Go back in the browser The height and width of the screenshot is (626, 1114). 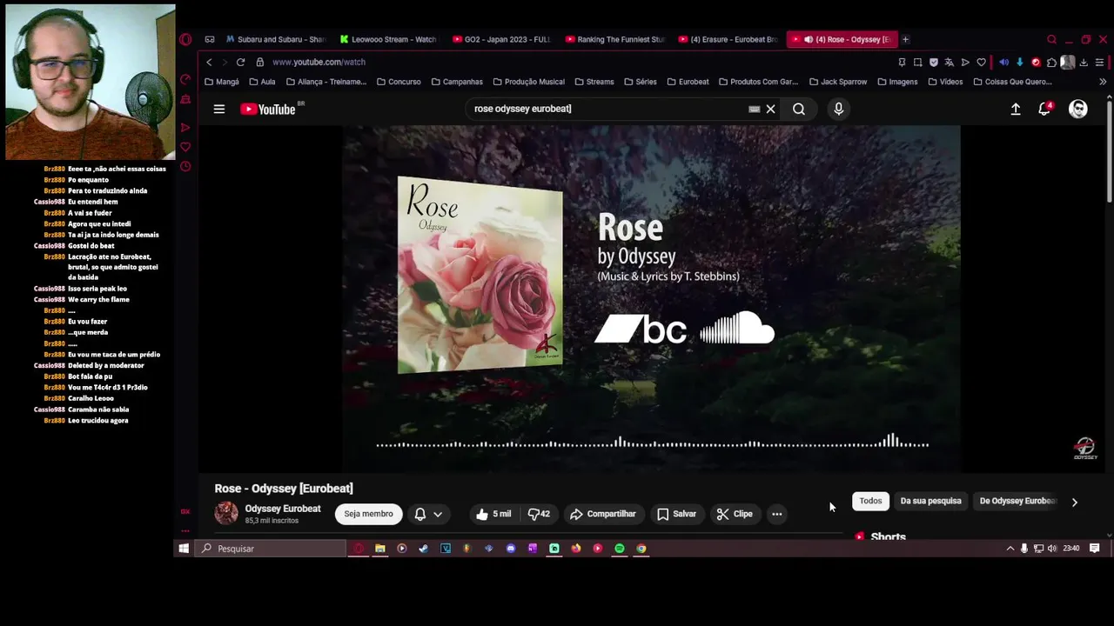coord(209,62)
